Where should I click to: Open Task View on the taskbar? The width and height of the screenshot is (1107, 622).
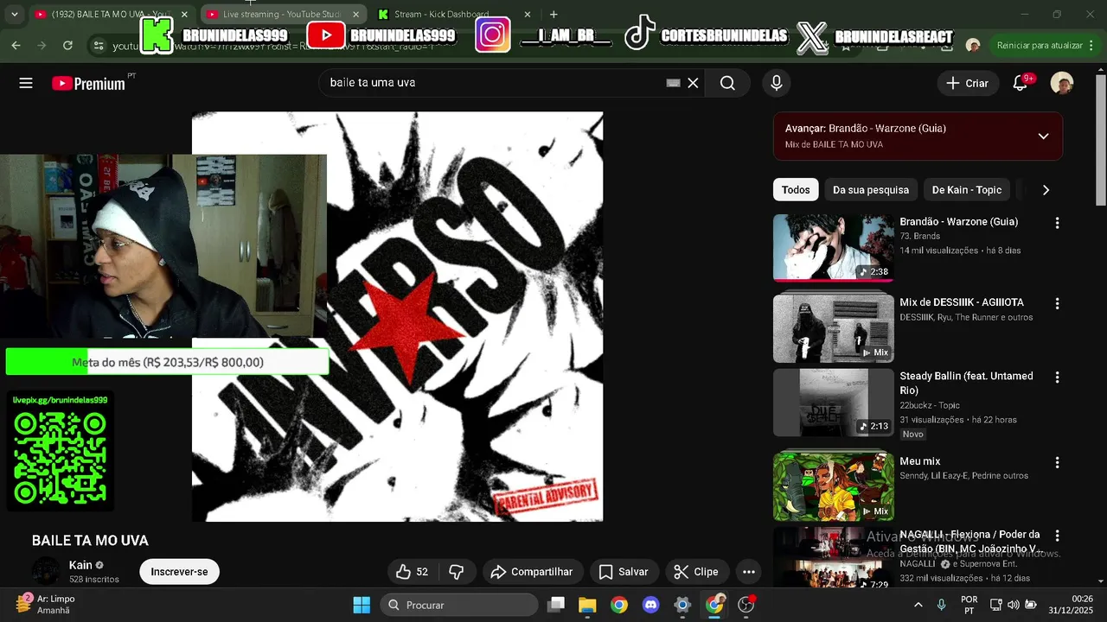[x=556, y=605]
